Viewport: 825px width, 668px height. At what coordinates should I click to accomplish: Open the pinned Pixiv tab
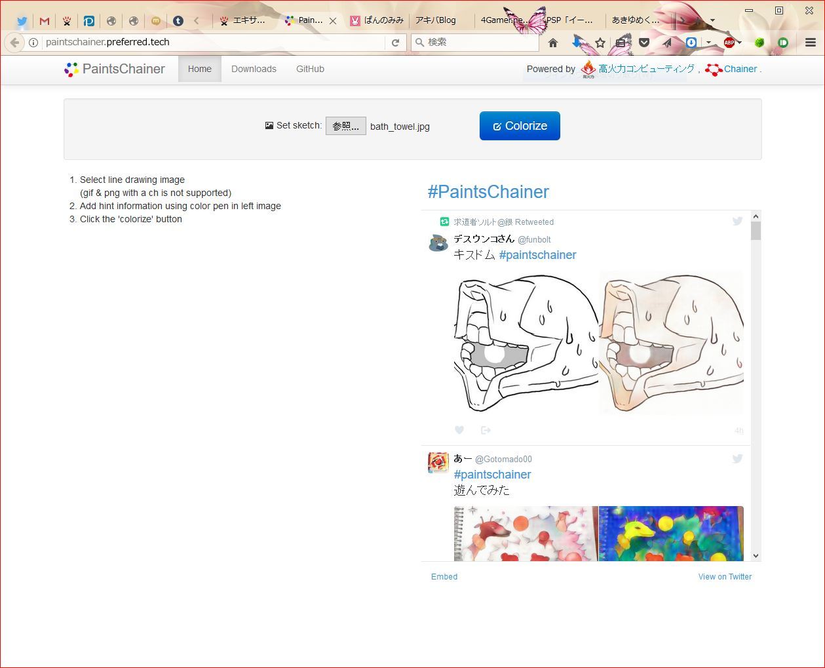89,21
